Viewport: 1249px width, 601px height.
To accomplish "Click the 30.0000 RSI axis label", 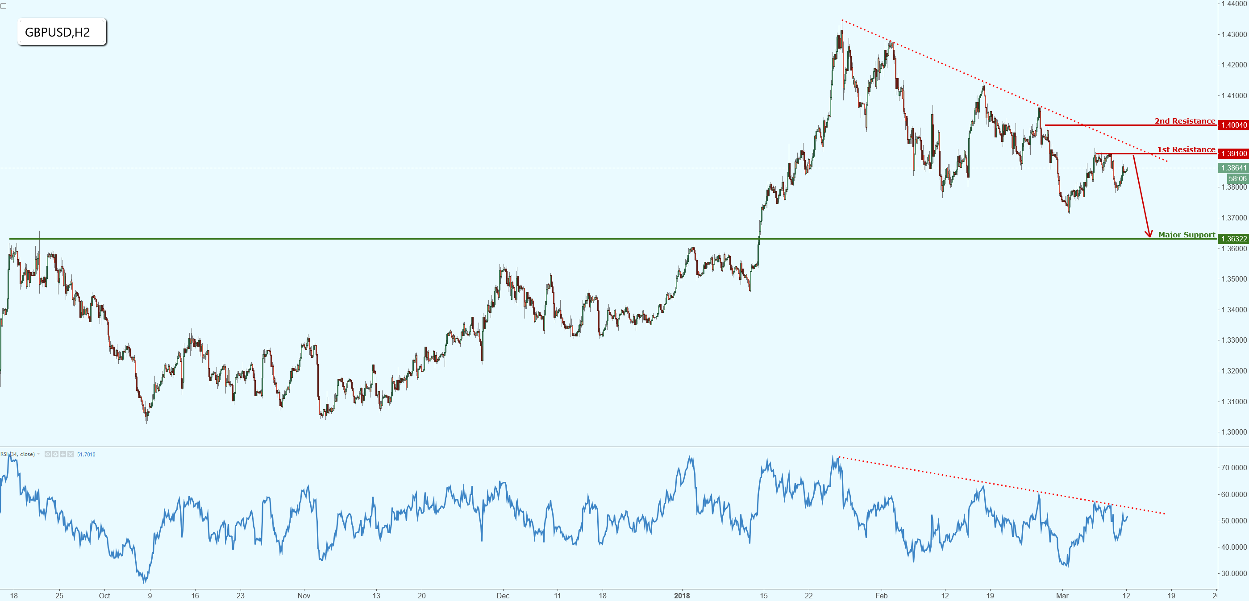I will 1234,573.
